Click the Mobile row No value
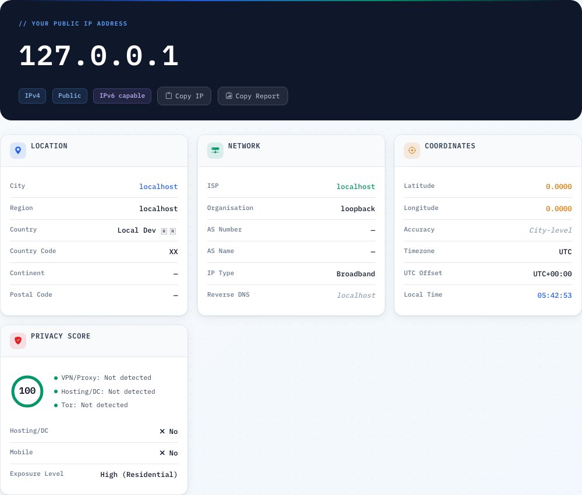 coord(169,453)
